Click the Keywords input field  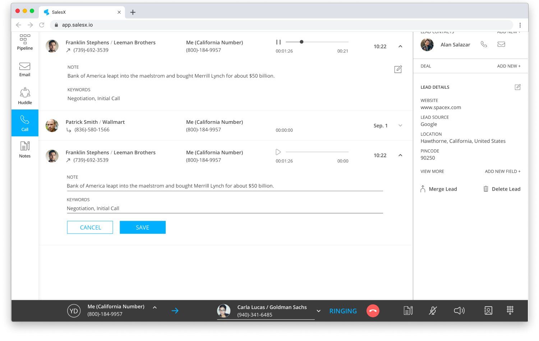pos(225,209)
